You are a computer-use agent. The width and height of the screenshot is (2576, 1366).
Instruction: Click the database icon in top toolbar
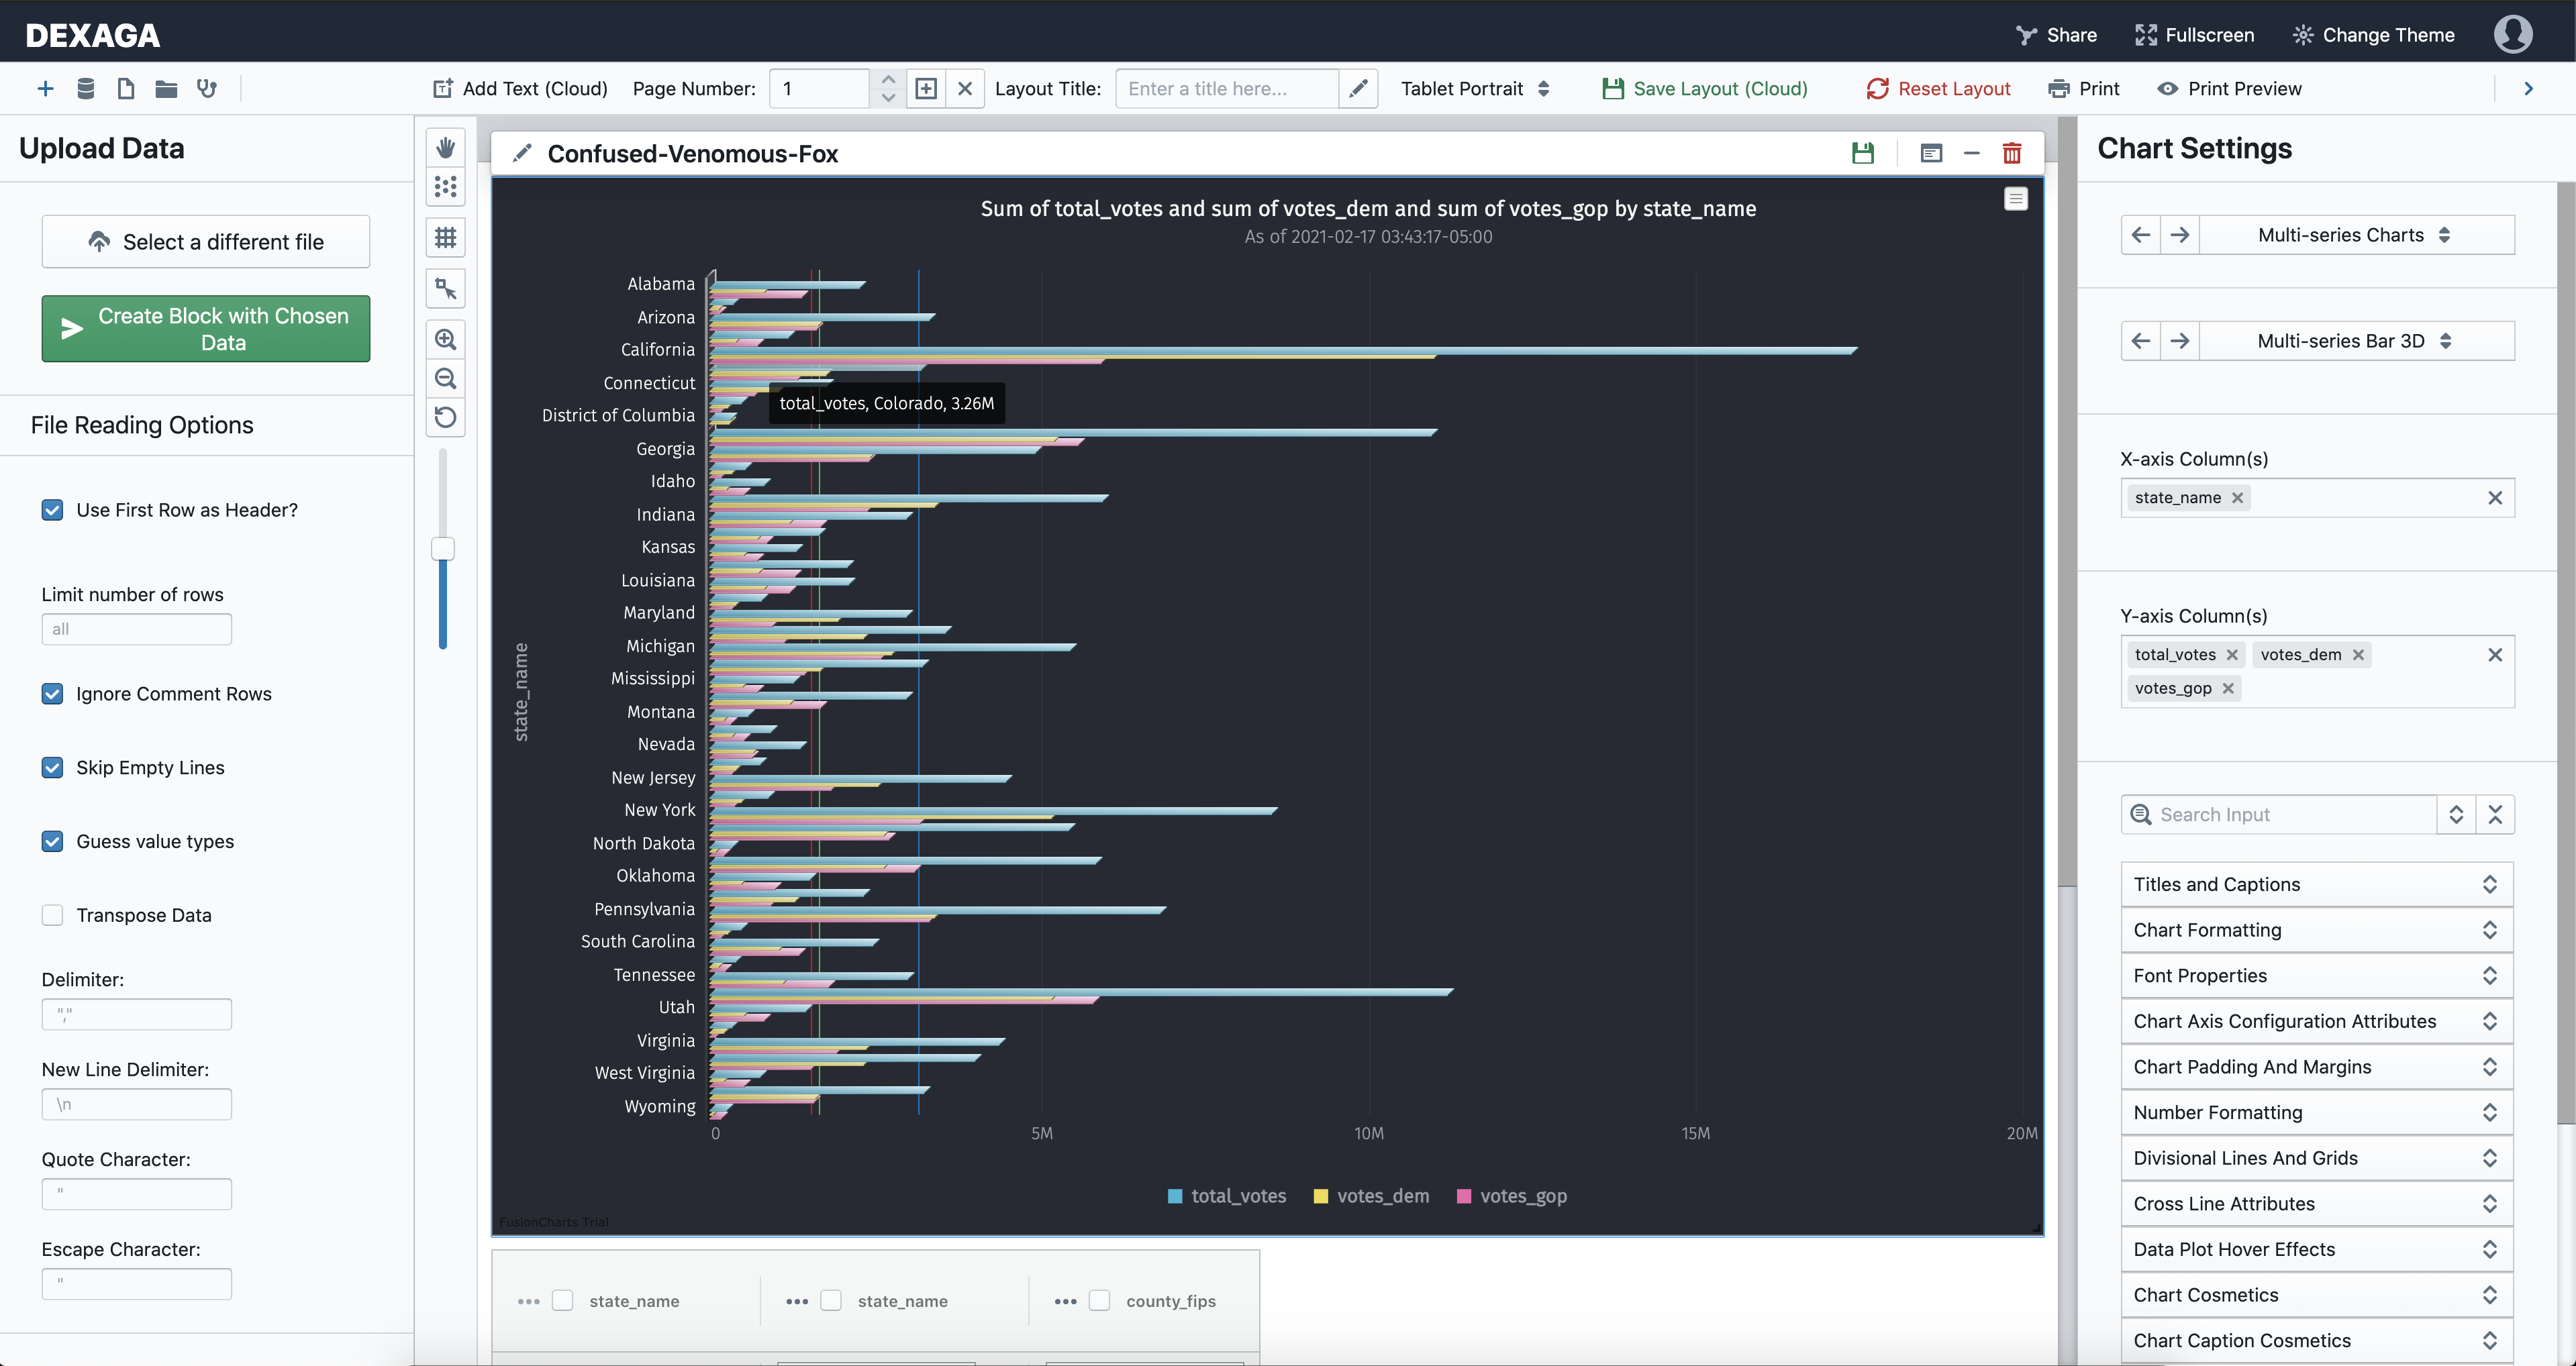pyautogui.click(x=86, y=89)
